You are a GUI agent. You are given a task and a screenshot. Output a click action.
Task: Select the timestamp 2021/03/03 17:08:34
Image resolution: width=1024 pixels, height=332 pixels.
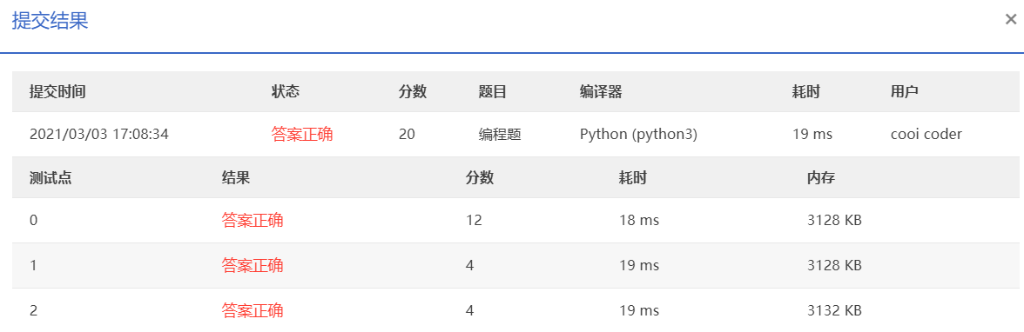pos(99,135)
